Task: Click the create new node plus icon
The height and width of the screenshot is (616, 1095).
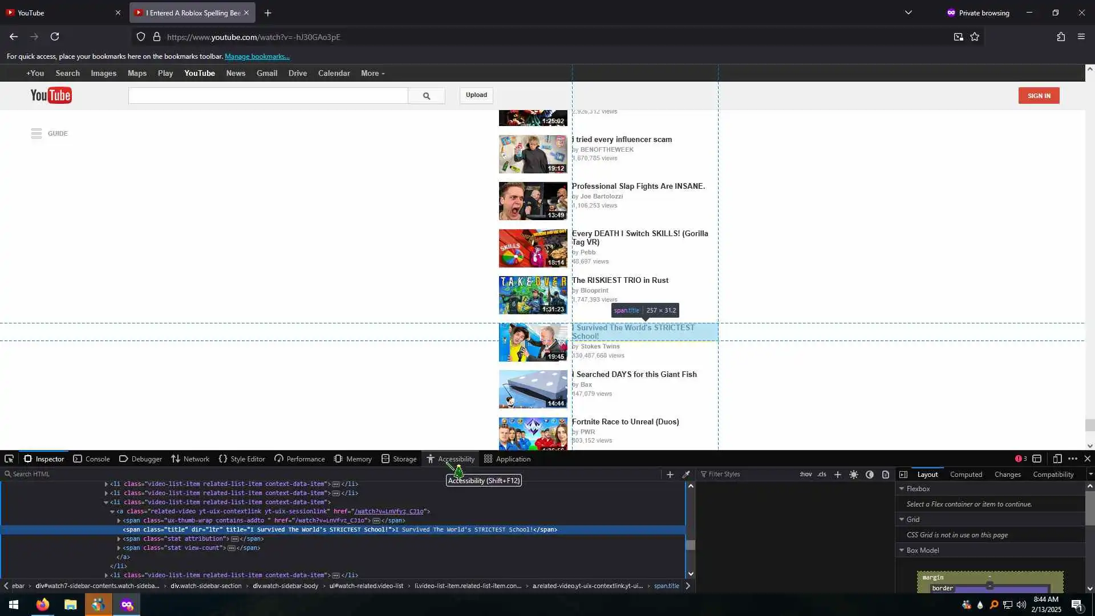Action: [670, 475]
